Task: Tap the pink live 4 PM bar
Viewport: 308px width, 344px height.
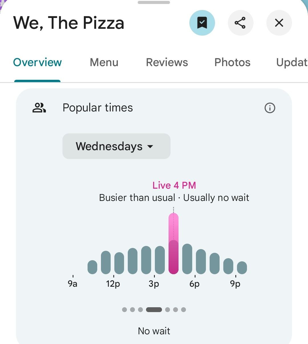Action: tap(173, 244)
